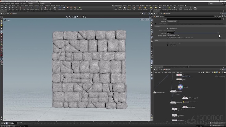
Task: Select the Metaball shelf tool
Action: coord(64,8)
